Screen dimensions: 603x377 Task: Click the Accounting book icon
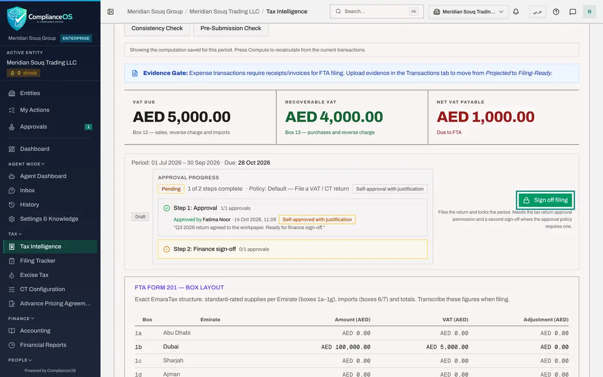coord(12,331)
